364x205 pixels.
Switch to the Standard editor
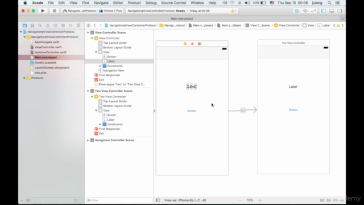[297, 11]
